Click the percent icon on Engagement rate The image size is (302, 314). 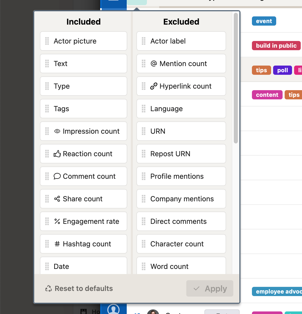(x=57, y=221)
